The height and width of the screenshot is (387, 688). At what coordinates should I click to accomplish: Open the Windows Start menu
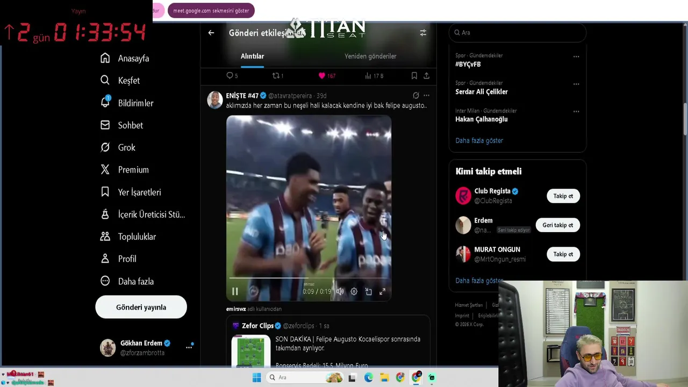[x=256, y=377]
